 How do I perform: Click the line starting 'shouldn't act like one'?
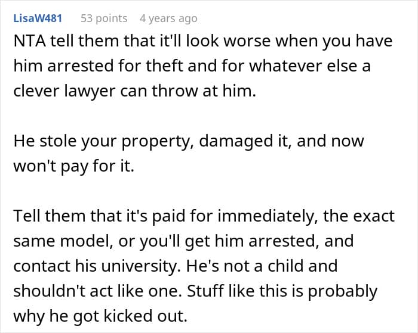(195, 291)
